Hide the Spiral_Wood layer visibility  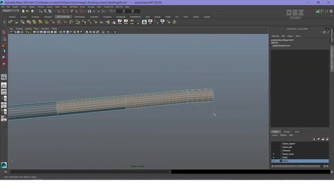(273, 154)
